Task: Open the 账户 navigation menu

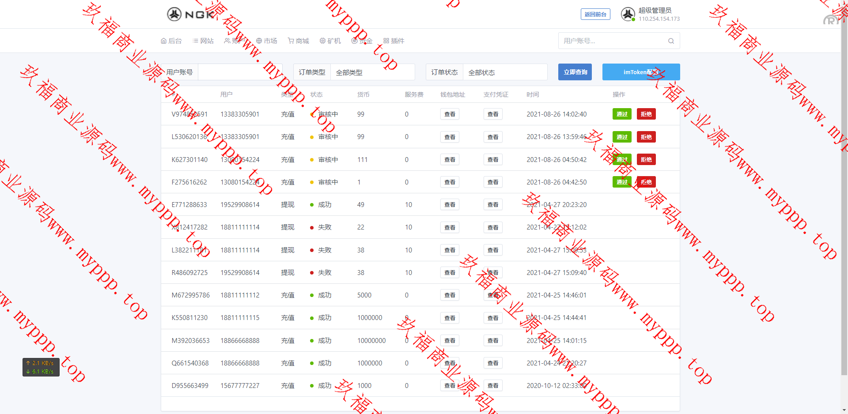Action: click(x=235, y=41)
